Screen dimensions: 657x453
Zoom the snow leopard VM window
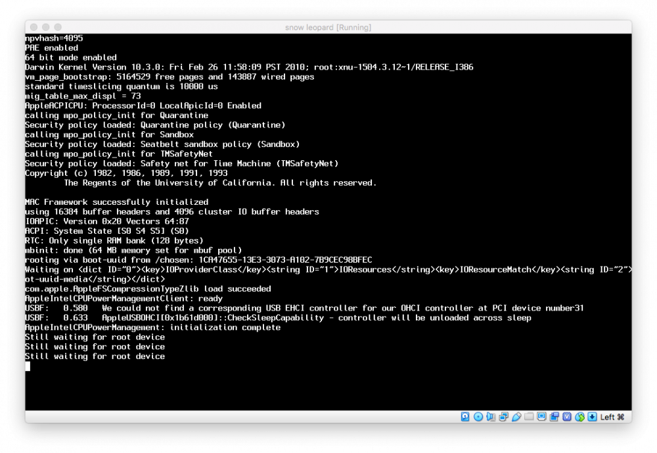[x=58, y=27]
